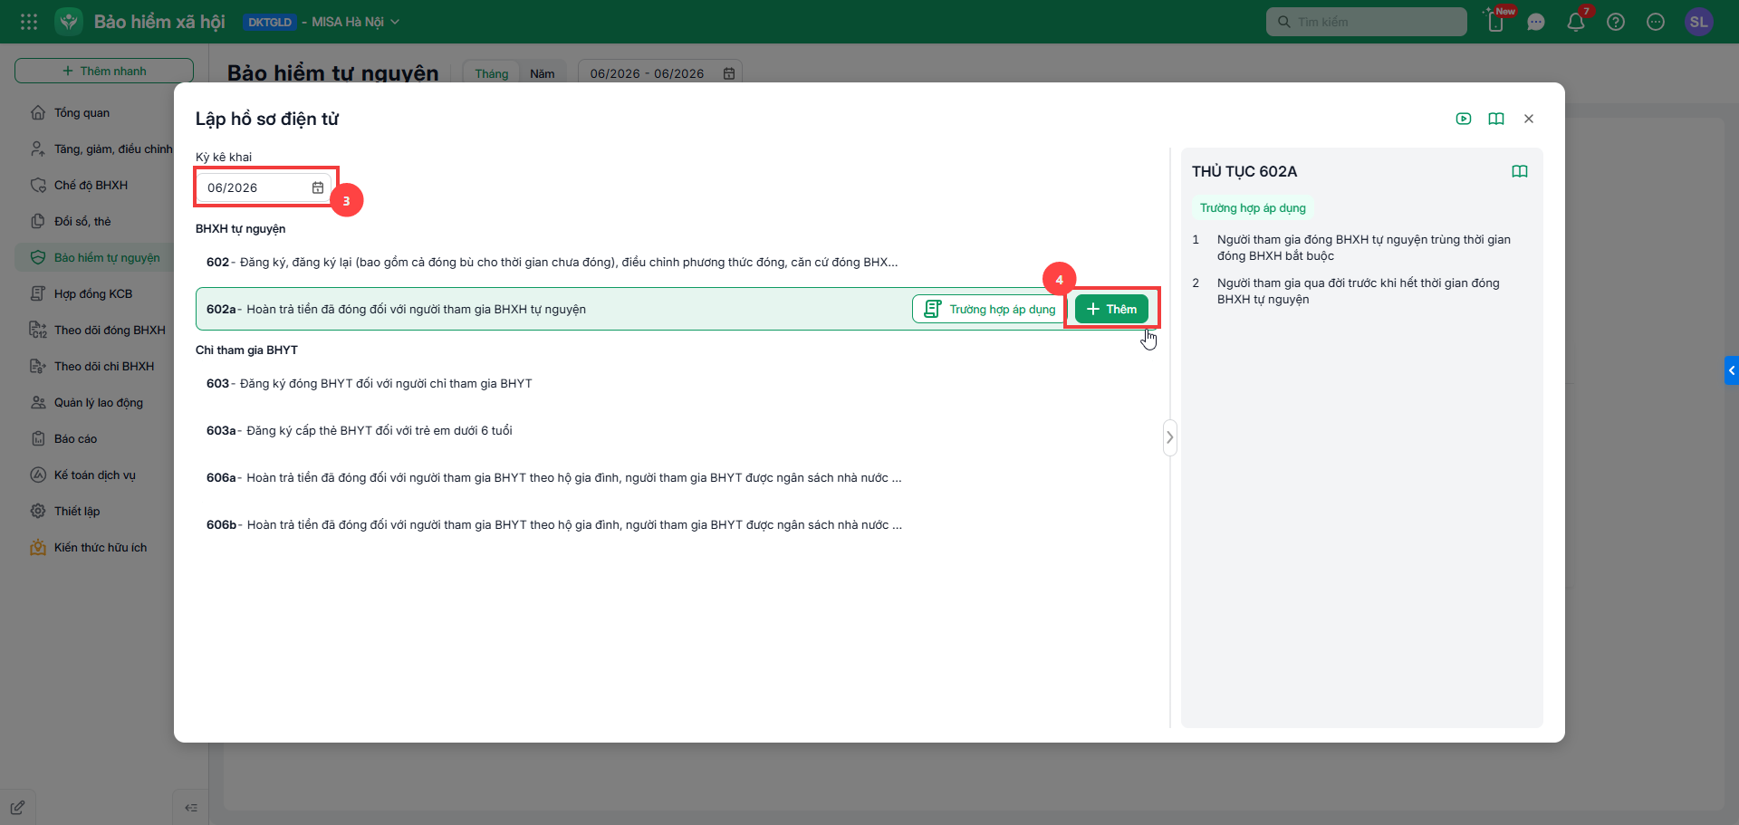Open the notifications bell icon
This screenshot has width=1739, height=825.
(x=1576, y=22)
